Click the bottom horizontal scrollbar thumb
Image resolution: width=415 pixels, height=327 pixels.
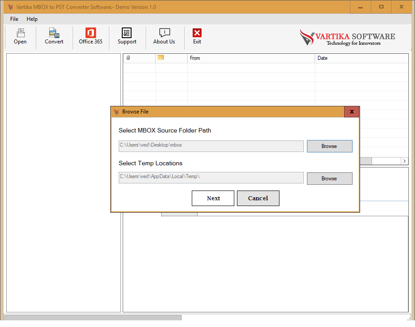pos(93,317)
